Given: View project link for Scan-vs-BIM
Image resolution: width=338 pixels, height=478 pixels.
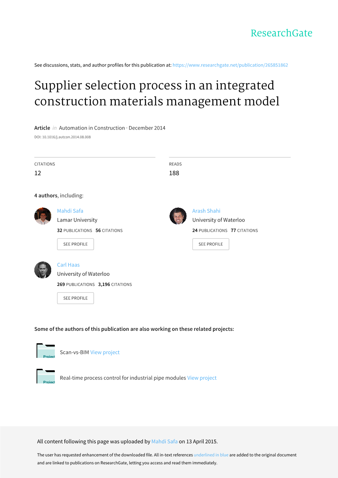Looking at the screenshot, I should click(105, 352).
